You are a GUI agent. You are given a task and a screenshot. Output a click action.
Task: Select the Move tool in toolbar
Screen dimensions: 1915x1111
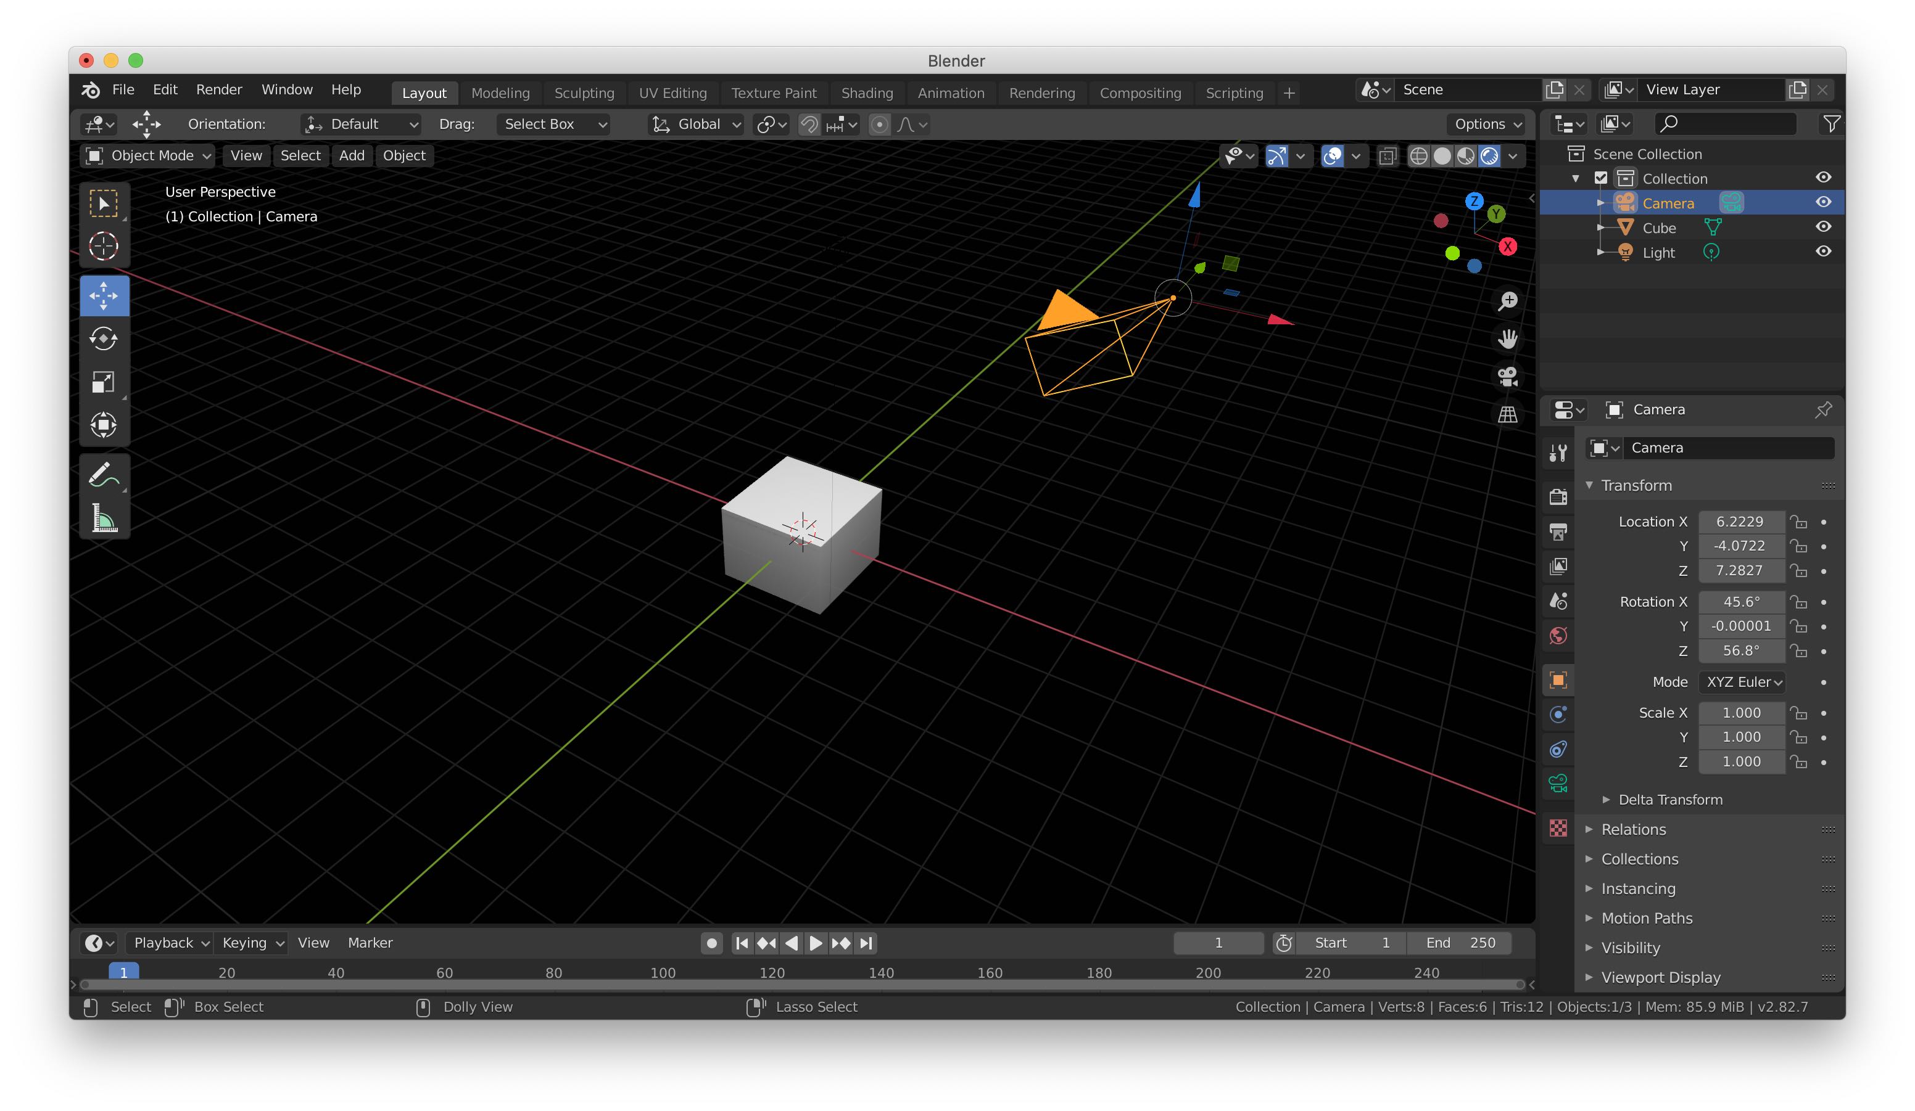coord(104,292)
